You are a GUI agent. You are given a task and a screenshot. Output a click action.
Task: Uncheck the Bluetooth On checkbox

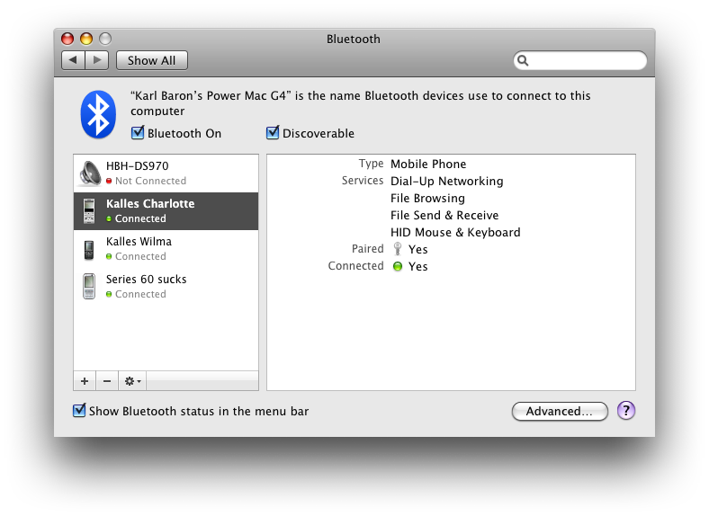click(x=138, y=133)
